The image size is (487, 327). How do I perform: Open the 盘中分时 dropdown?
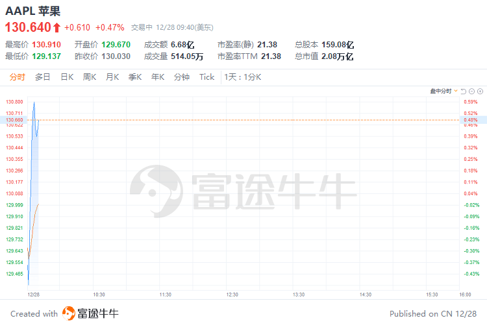tap(444, 91)
